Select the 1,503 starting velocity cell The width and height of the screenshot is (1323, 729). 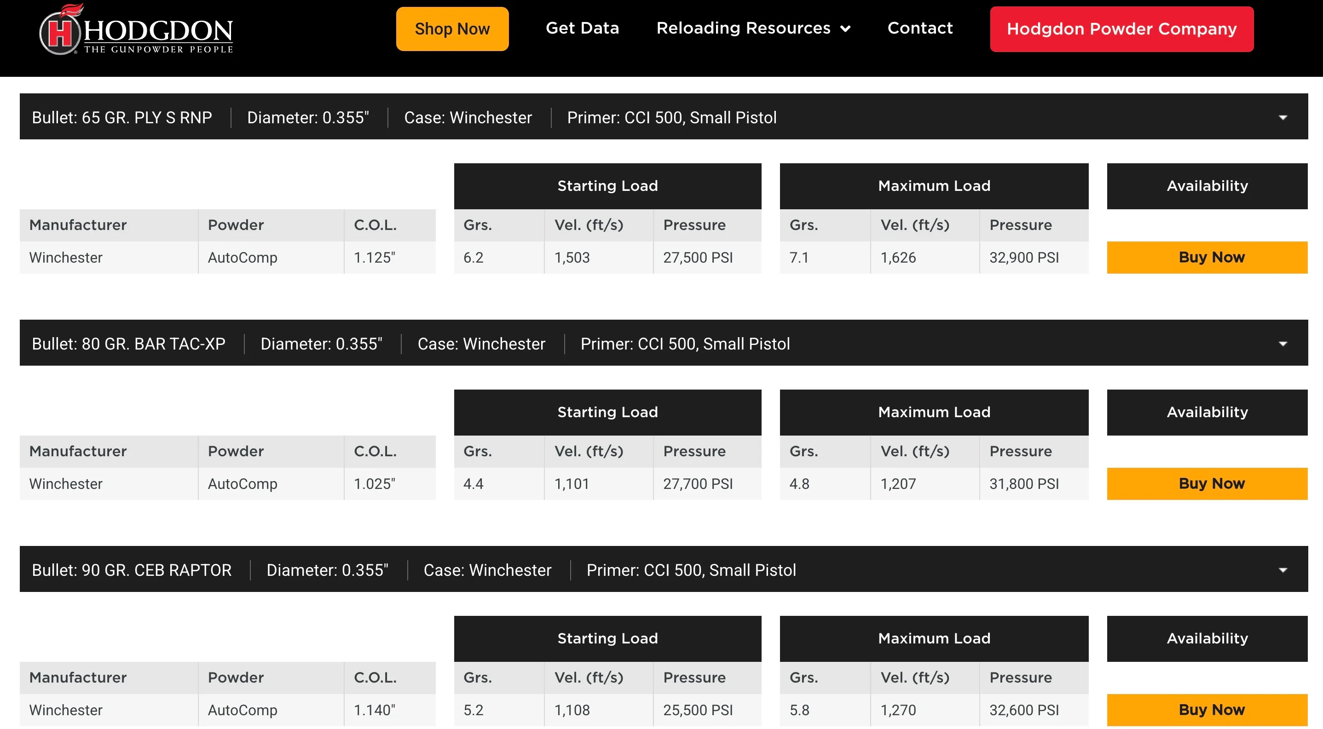point(599,257)
